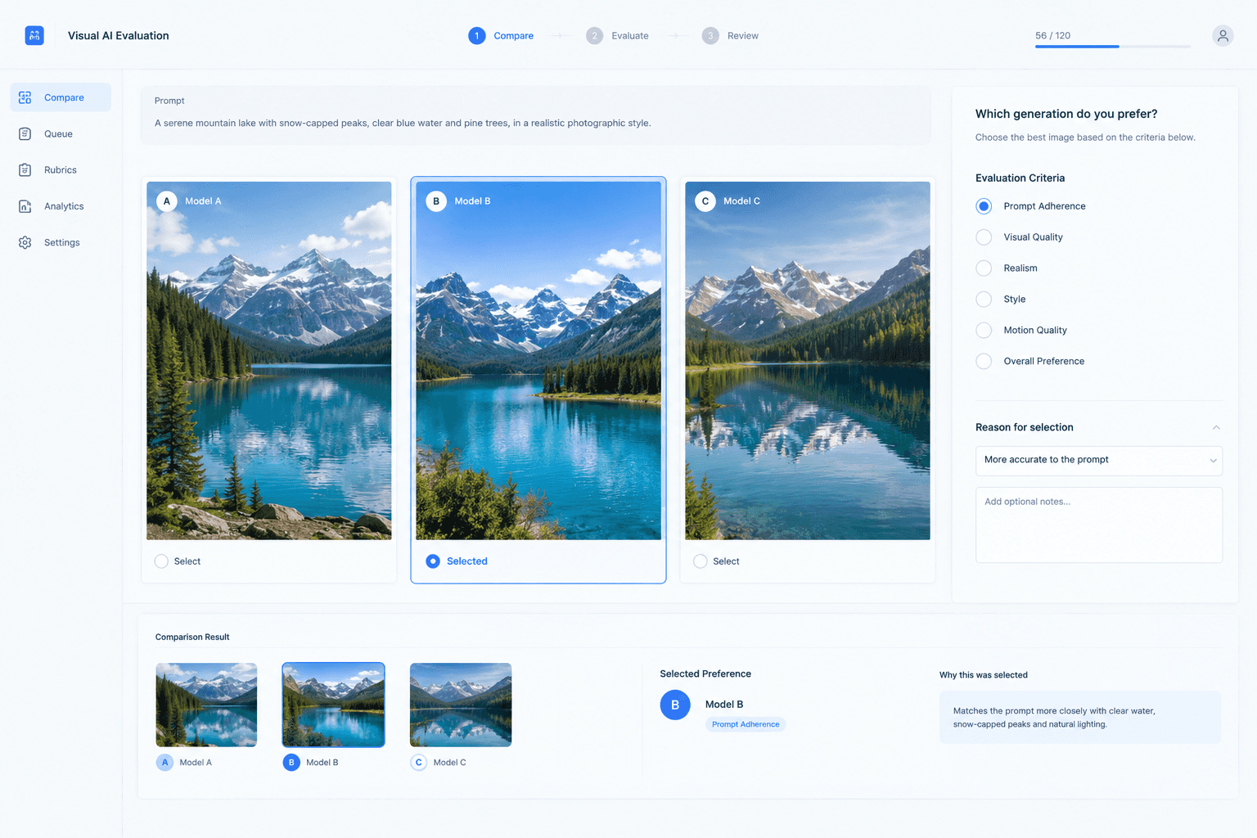
Task: Click the blue B badge in Selected Preference
Action: (675, 705)
